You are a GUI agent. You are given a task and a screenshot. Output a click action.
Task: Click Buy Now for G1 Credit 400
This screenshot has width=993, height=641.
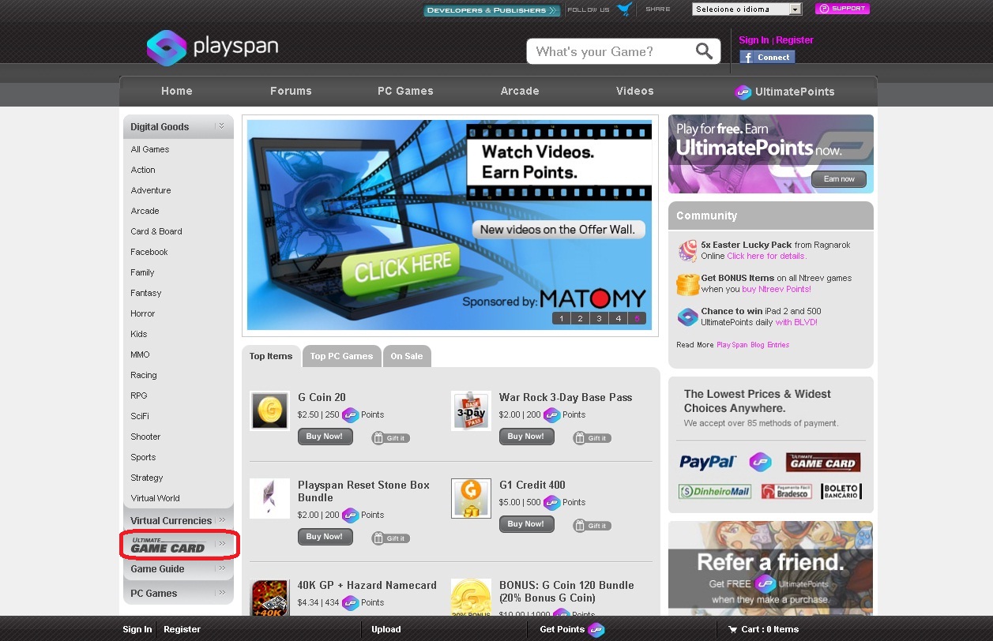click(x=526, y=524)
